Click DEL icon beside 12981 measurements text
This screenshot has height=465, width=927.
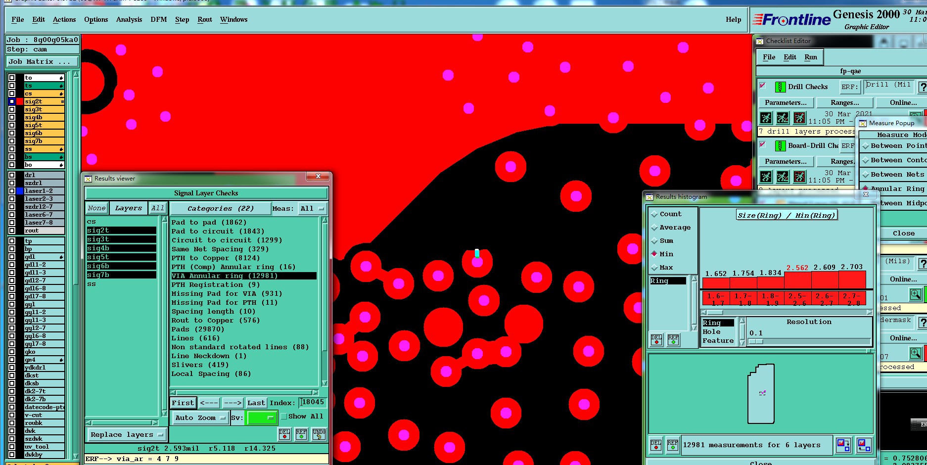tap(656, 445)
